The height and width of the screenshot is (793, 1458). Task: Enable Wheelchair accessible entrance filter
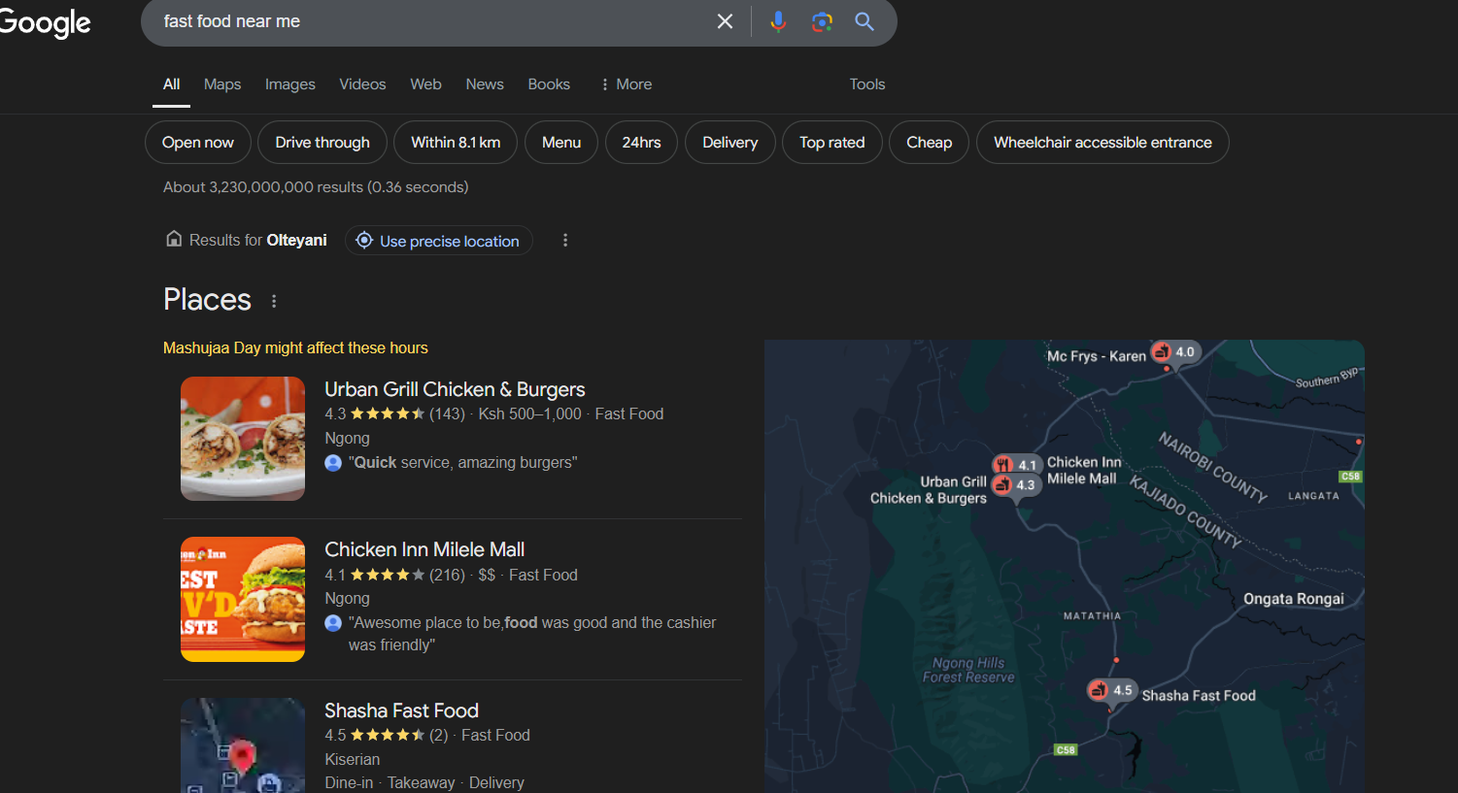[x=1102, y=143]
